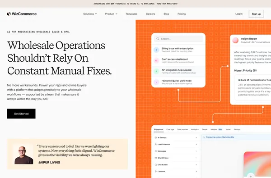Expand the Chat Bubble section chevron
Screen dimensions: 271x178
tap(196, 165)
